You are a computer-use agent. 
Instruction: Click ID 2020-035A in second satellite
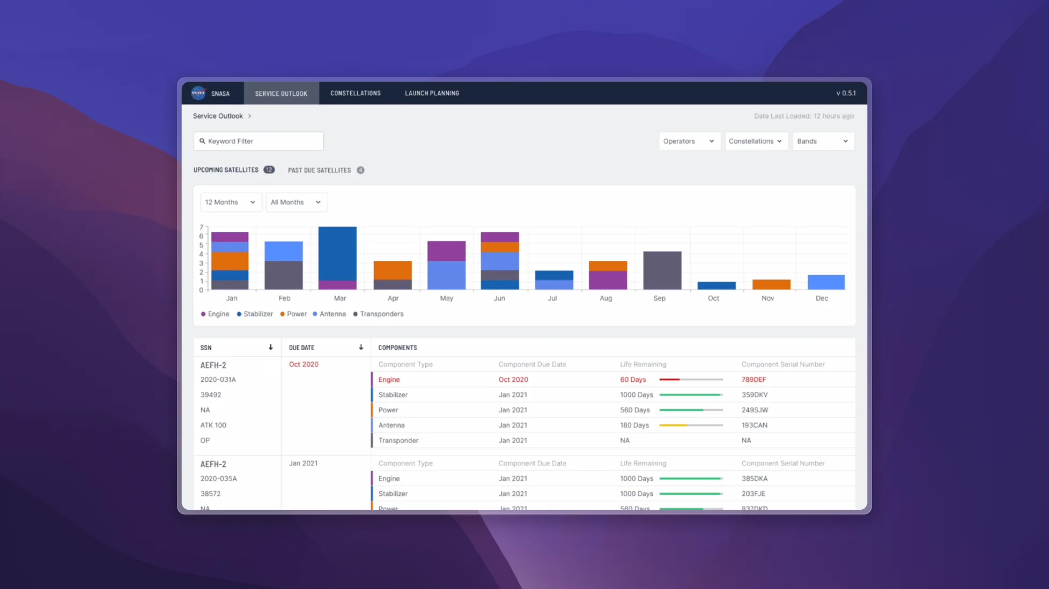pyautogui.click(x=218, y=479)
